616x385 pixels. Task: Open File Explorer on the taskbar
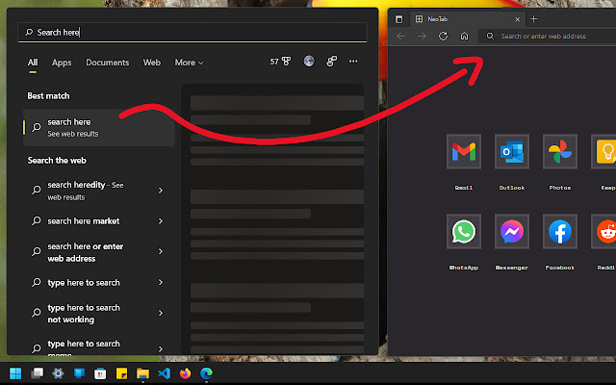pos(142,373)
